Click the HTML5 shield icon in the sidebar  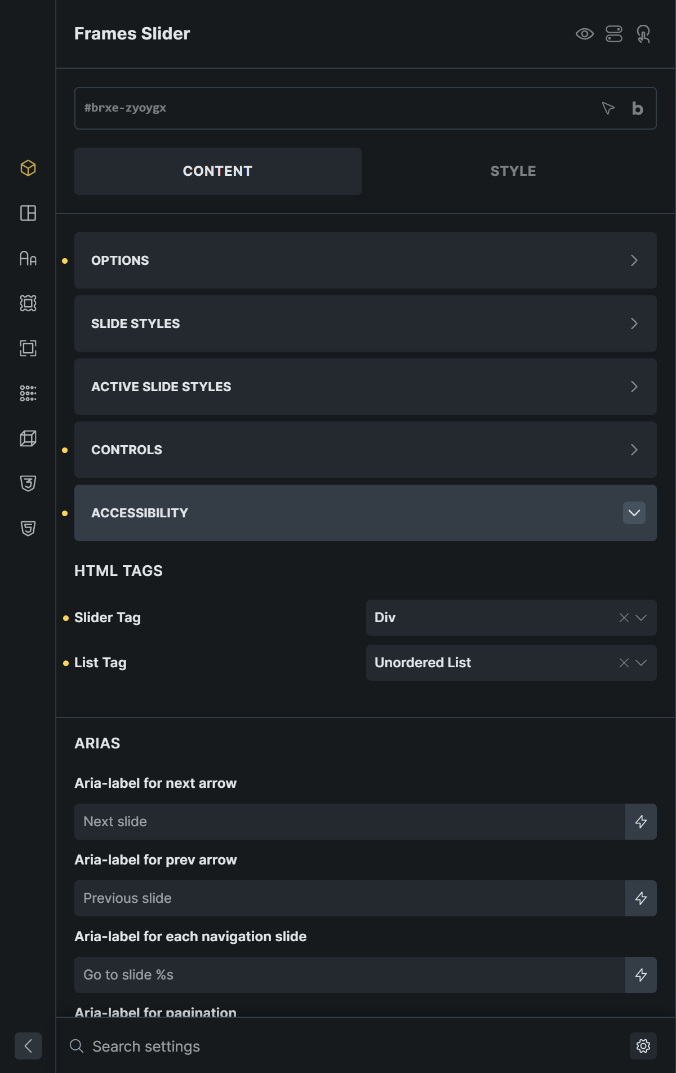click(28, 529)
